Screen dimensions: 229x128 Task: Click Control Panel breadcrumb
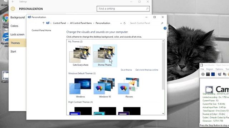pyautogui.click(x=59, y=23)
